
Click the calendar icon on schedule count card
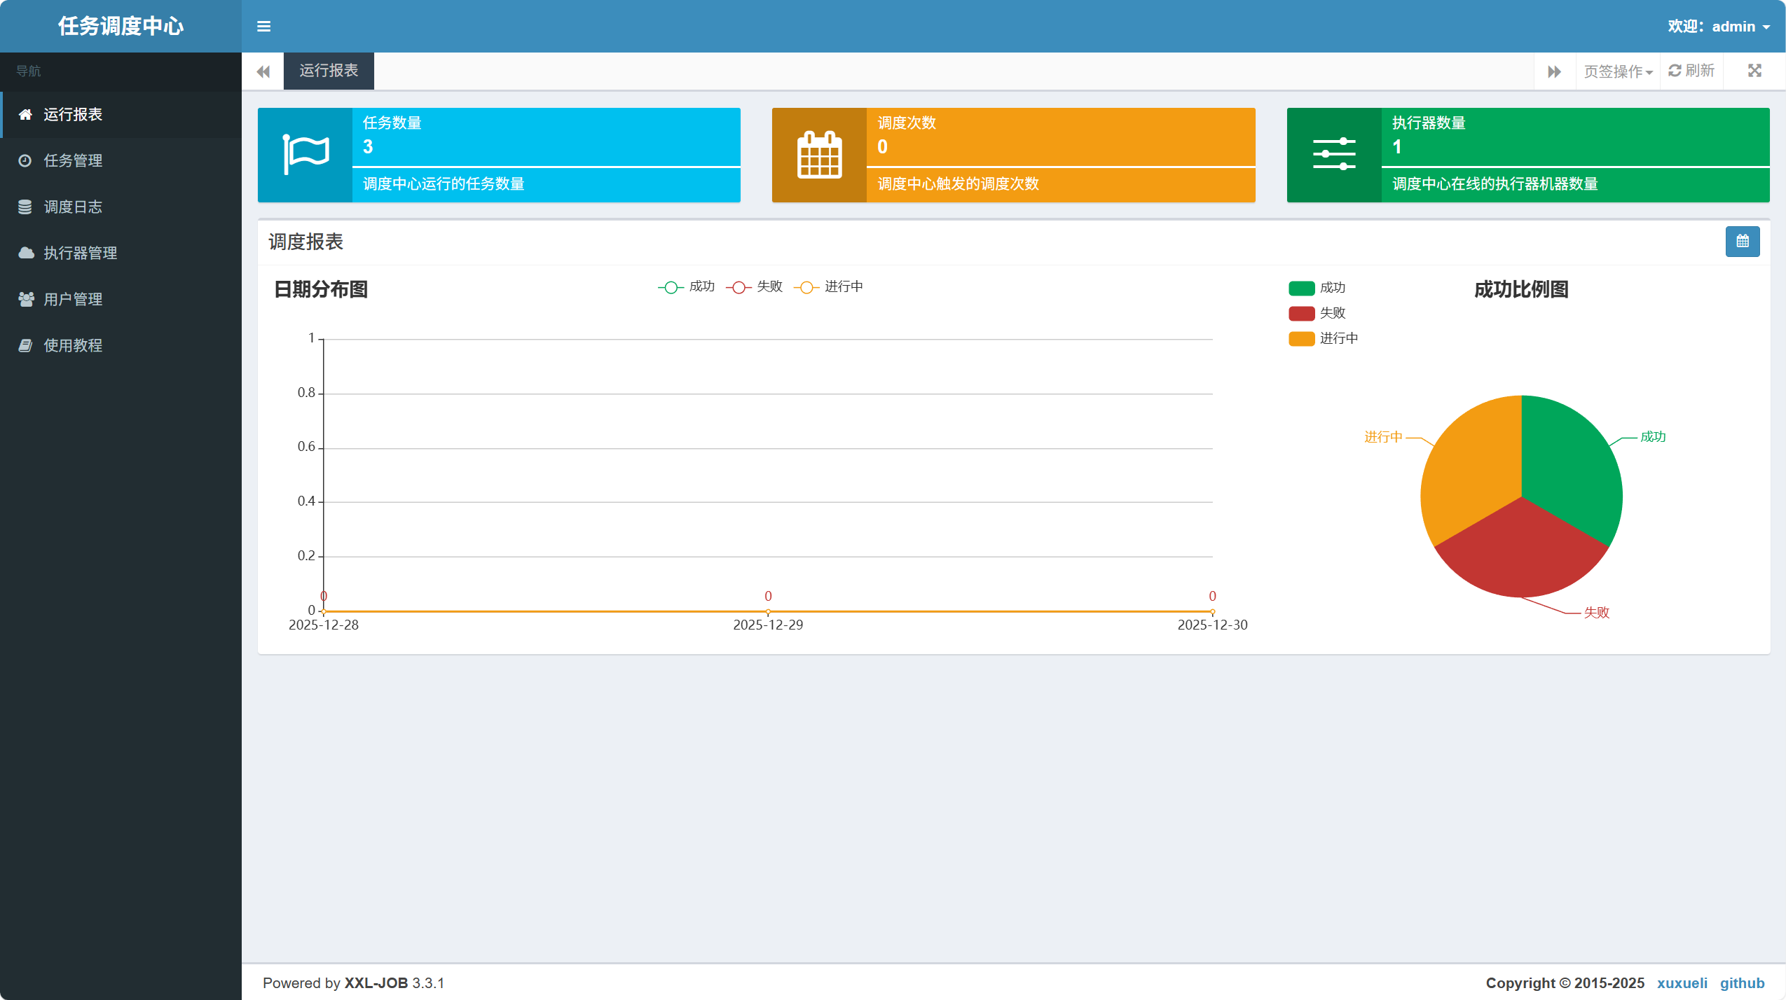(819, 155)
